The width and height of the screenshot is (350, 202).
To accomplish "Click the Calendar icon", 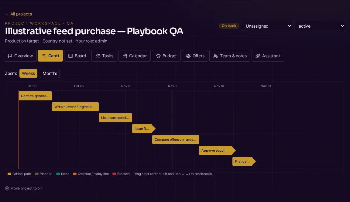I will (x=125, y=56).
